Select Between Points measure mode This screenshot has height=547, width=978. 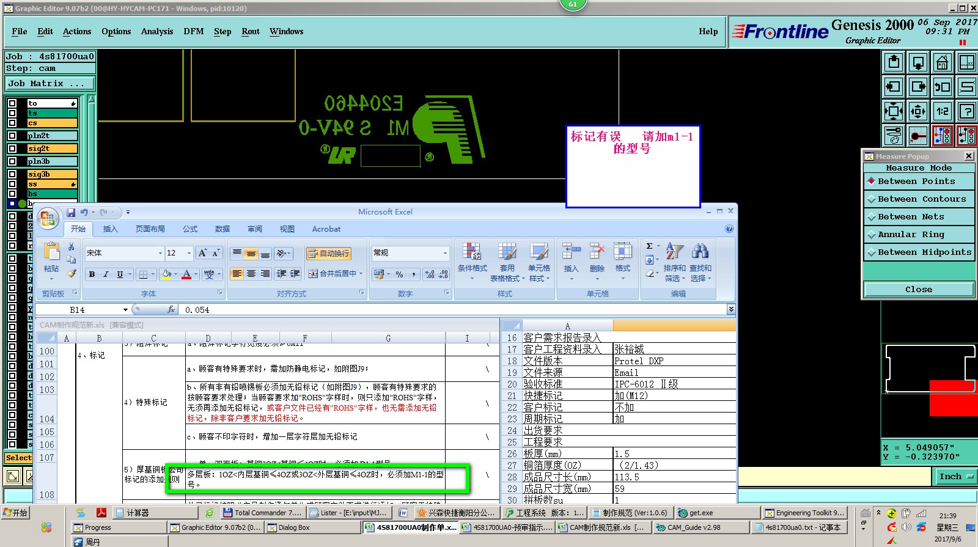point(919,182)
